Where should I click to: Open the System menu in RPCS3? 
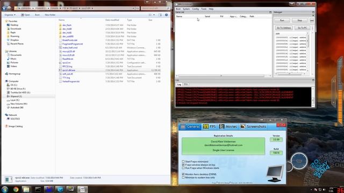coord(187,9)
